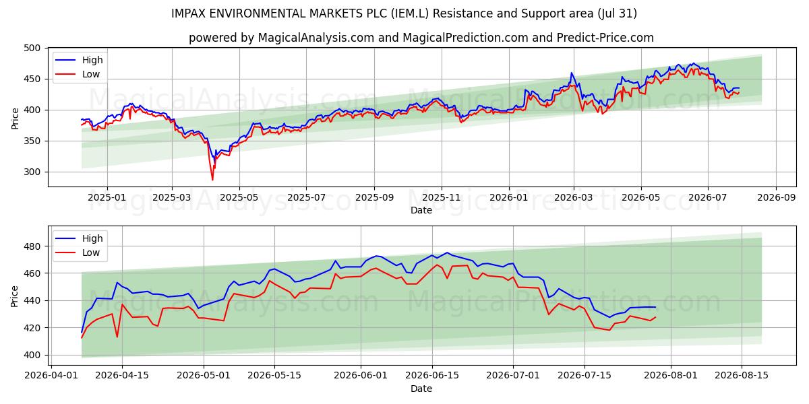Click the 460 y-axis label on bottom chart
809x404 pixels.
(33, 273)
